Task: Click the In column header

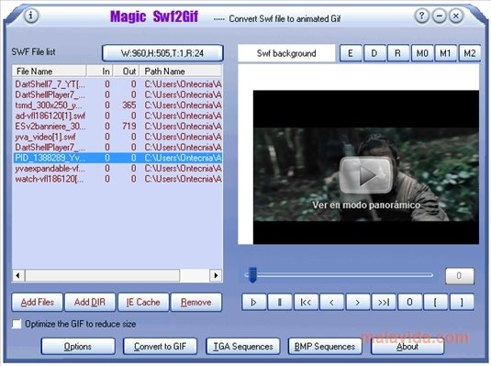Action: (x=99, y=71)
